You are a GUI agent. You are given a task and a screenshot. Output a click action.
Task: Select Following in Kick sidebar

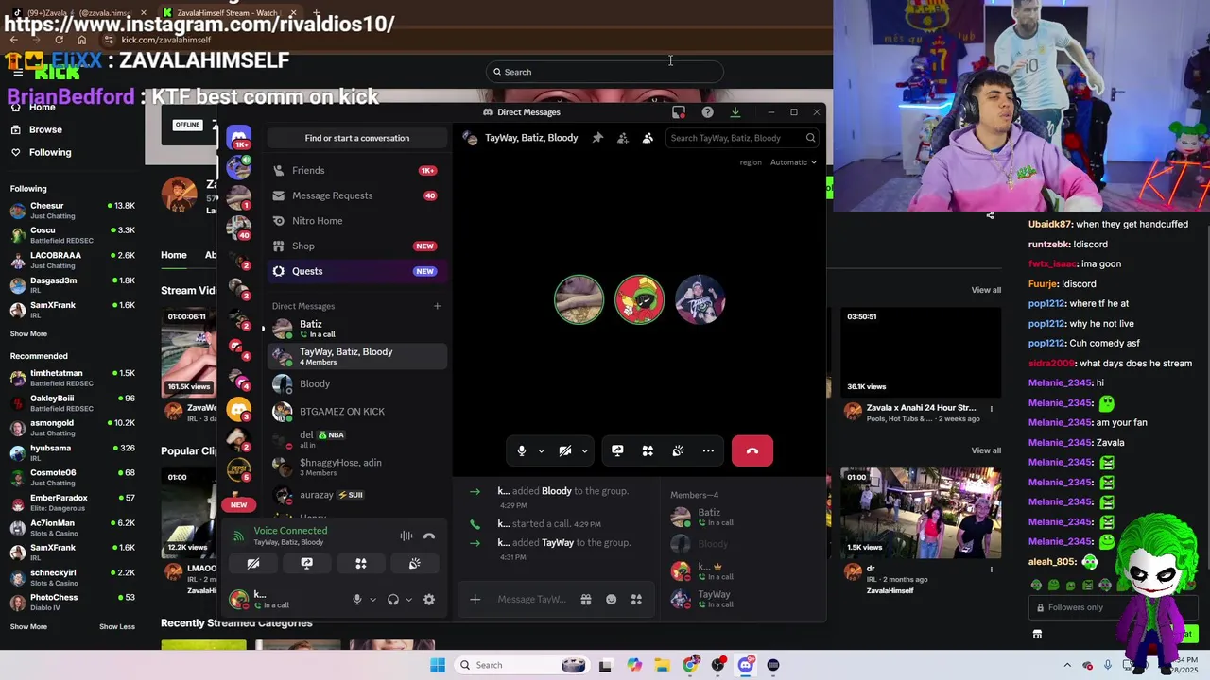tap(49, 152)
